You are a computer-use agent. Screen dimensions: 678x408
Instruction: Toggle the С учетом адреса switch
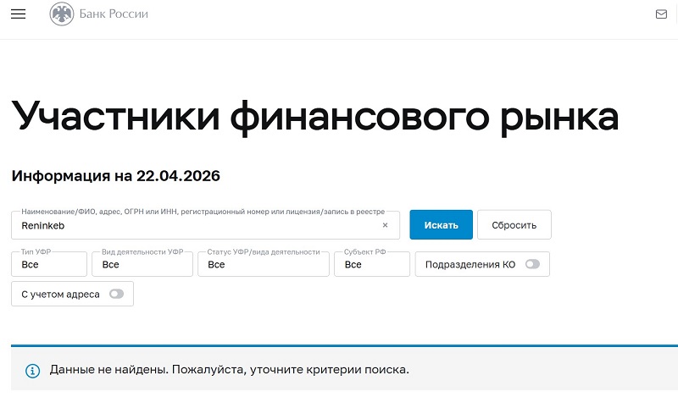(x=116, y=294)
